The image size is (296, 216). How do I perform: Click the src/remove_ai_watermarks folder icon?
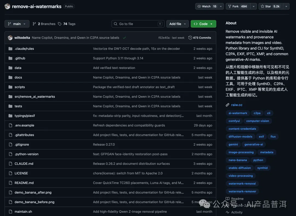10,97
